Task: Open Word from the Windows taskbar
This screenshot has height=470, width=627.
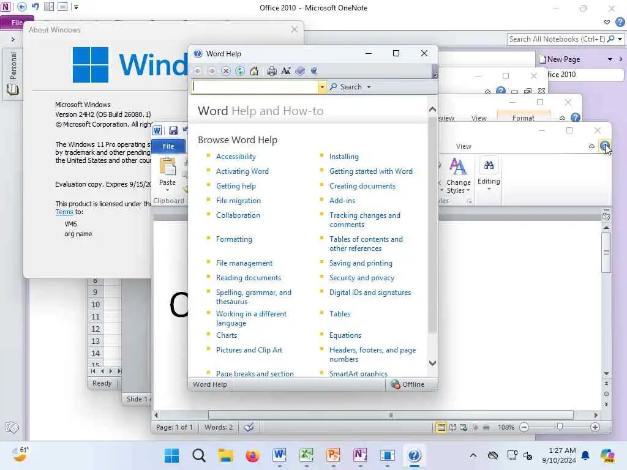Action: 279,455
